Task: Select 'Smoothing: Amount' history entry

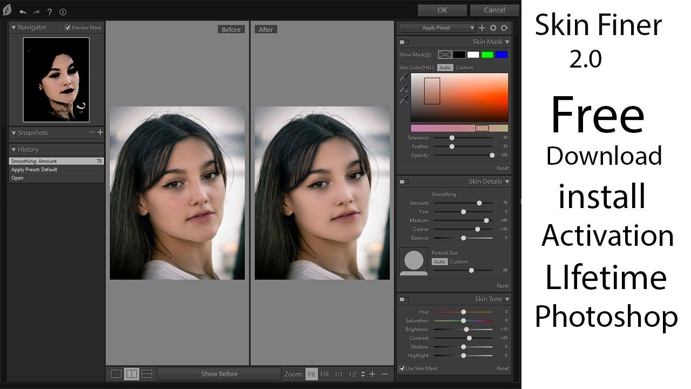Action: (56, 161)
